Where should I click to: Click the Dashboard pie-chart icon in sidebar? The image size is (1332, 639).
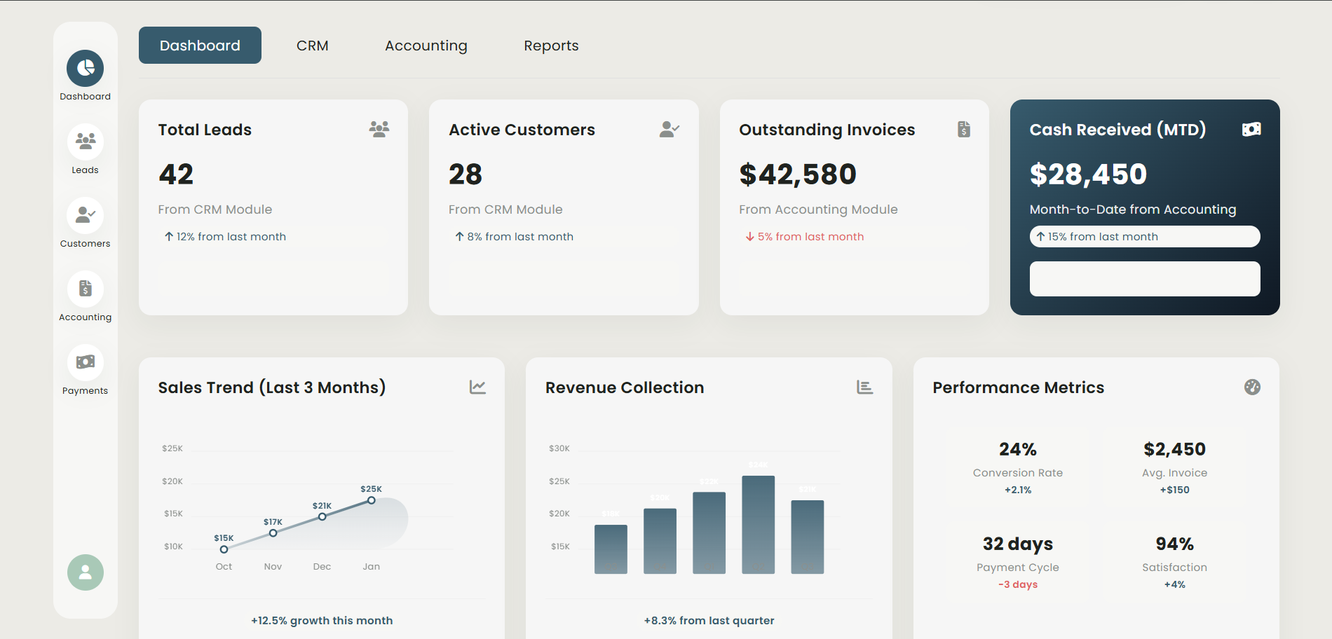85,67
